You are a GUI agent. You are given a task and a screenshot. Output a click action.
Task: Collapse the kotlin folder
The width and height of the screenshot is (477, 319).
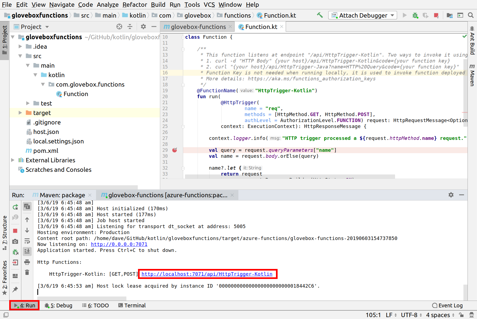click(x=35, y=75)
